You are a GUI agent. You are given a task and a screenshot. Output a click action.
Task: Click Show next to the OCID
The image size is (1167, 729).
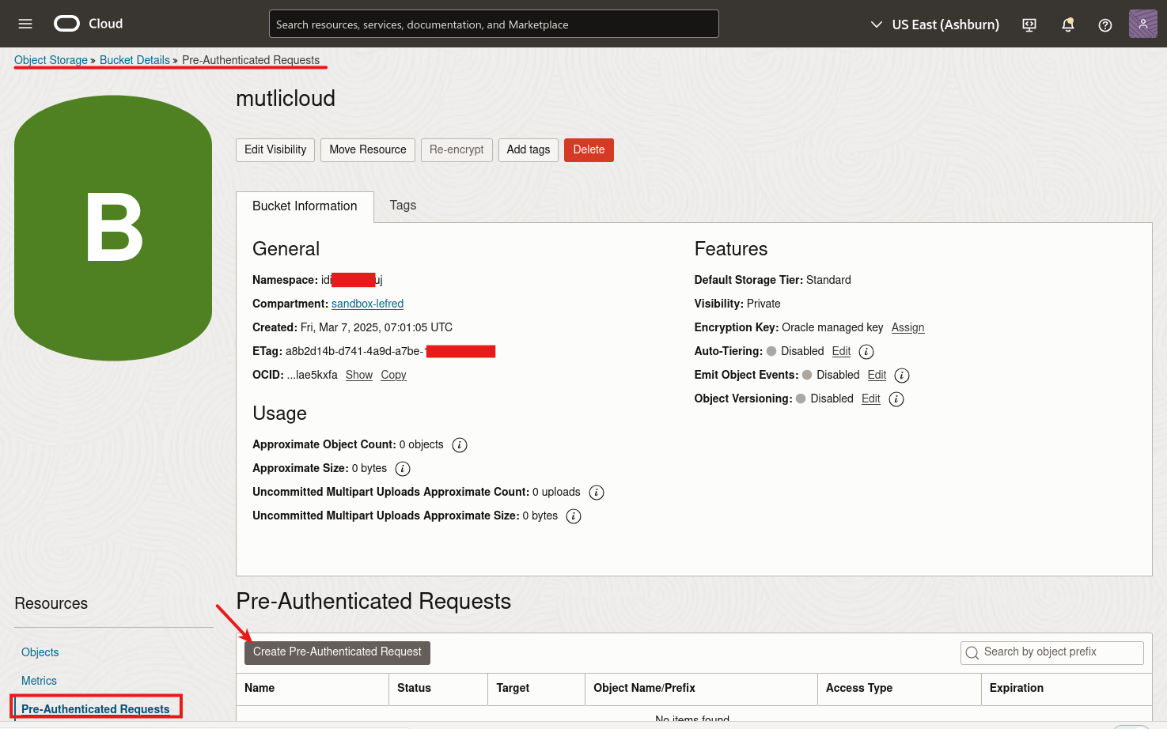point(359,375)
